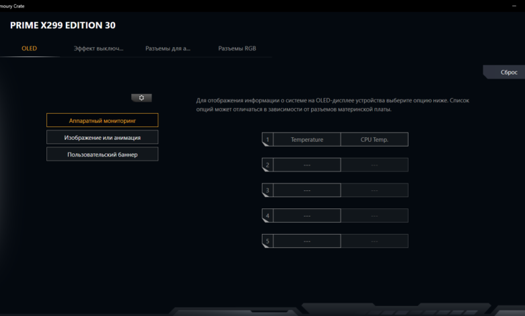Viewport: 525px width, 316px height.
Task: Open the first dropdown in row 4
Action: (307, 216)
